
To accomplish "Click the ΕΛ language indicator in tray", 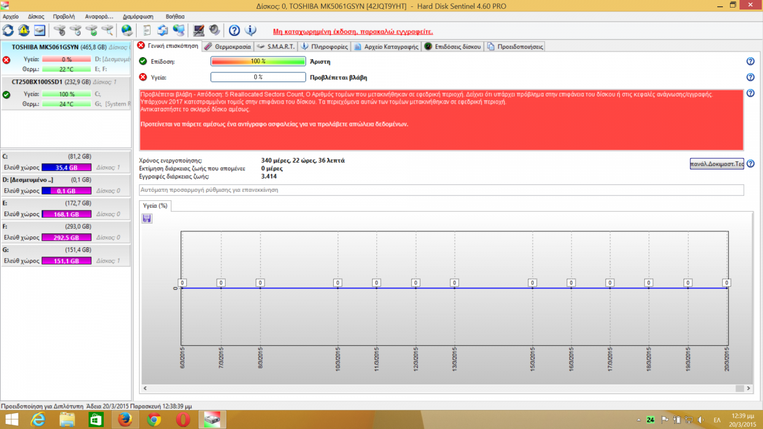I will pos(717,420).
